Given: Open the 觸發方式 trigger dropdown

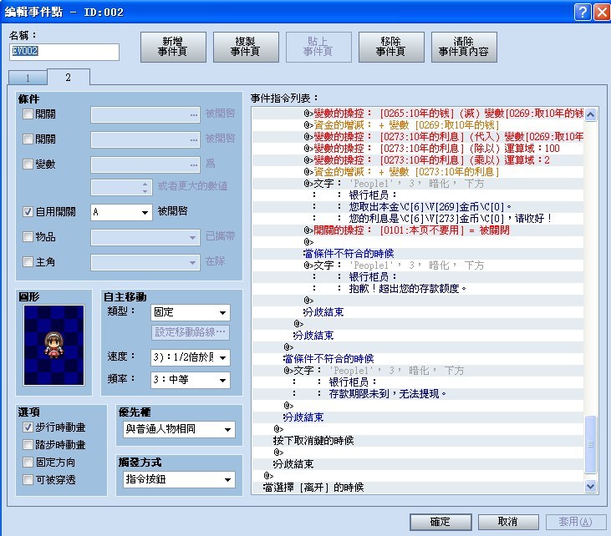Looking at the screenshot, I should coord(179,479).
